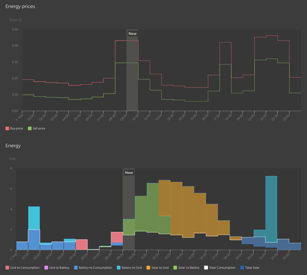The height and width of the screenshot is (275, 307).
Task: Click the Energy chart heading
Action: 13,146
